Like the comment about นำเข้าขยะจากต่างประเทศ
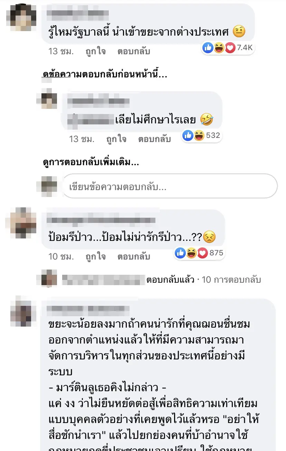 pos(96,51)
